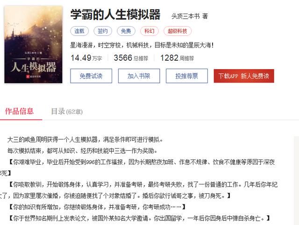Click the first synopsis line 大三的咸鱼周明

[85, 140]
